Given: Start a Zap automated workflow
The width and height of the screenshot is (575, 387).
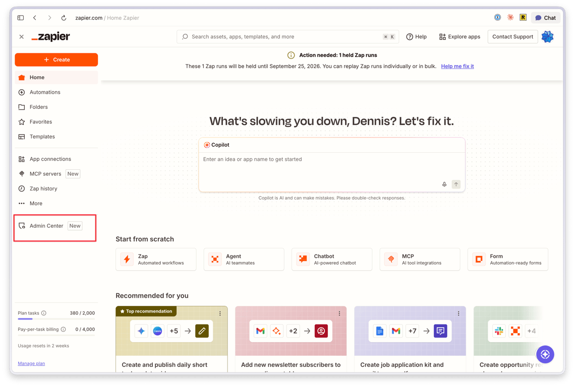Looking at the screenshot, I should pos(156,260).
